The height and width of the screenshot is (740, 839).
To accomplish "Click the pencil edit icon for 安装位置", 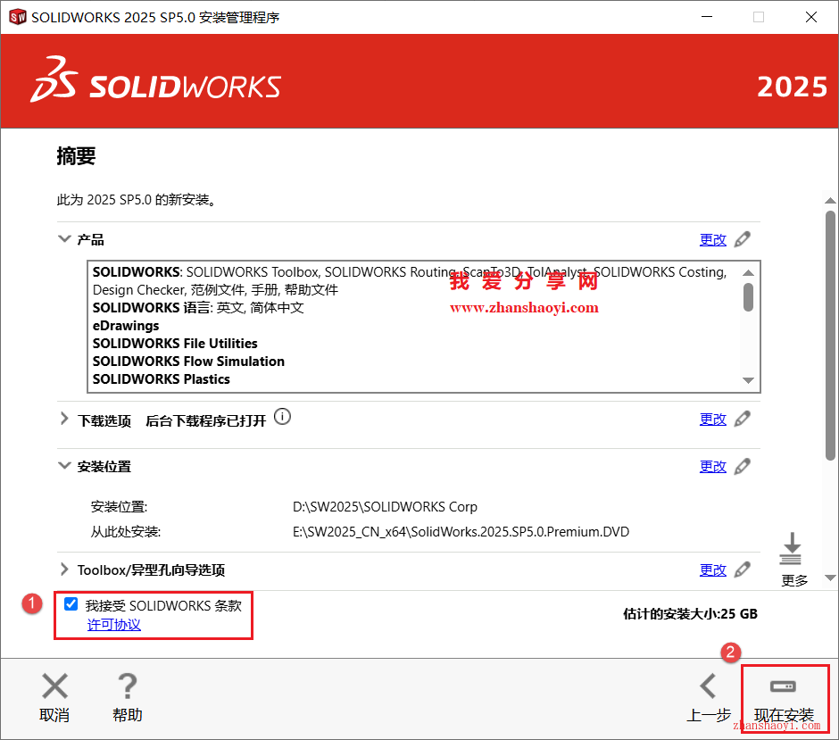I will pyautogui.click(x=742, y=467).
